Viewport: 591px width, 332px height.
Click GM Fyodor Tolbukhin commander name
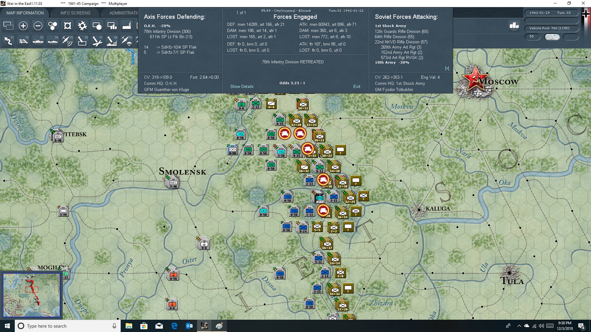click(x=394, y=89)
